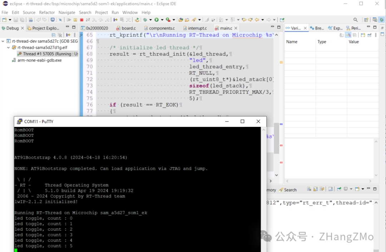Select arm-none-eabi-gdb.exe in Debug tree
This screenshot has height=252, width=386.
37,60
